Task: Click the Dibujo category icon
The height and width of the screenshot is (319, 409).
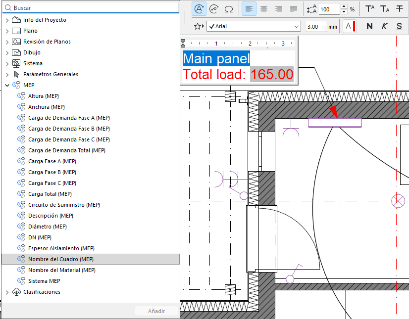Action: tap(16, 52)
